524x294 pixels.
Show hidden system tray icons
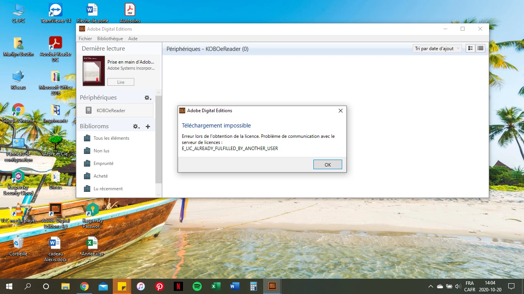(431, 286)
